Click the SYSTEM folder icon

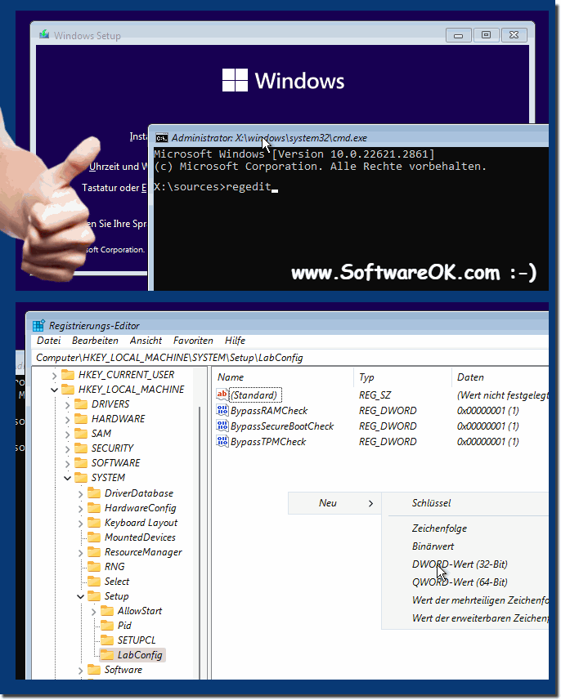click(81, 478)
